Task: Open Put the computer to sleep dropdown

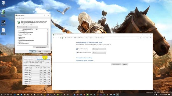Action: click(x=99, y=53)
